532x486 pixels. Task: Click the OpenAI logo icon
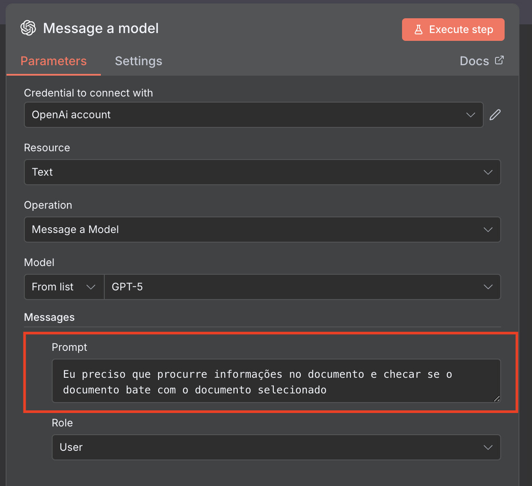click(28, 28)
